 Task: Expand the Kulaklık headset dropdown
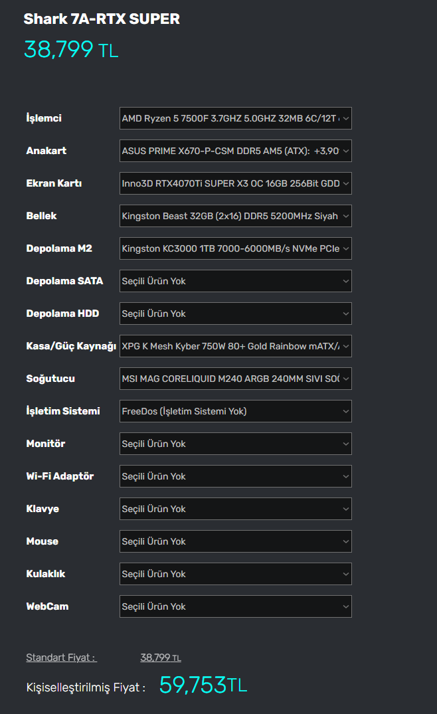pyautogui.click(x=235, y=574)
